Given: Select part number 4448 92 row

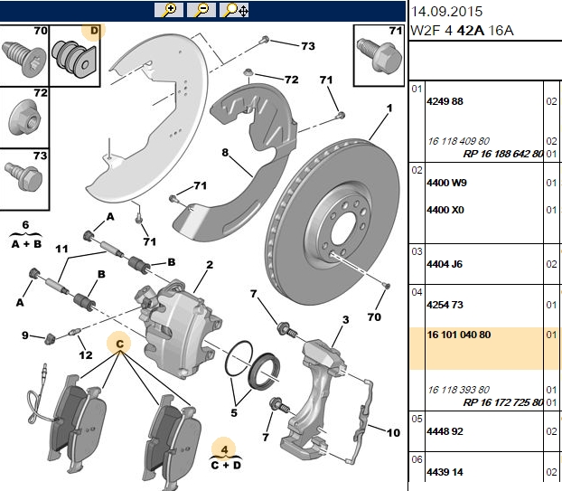Looking at the screenshot, I should (485, 431).
